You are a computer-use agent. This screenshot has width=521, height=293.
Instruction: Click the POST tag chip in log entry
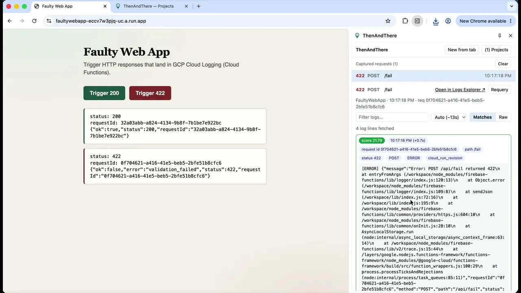(394, 158)
